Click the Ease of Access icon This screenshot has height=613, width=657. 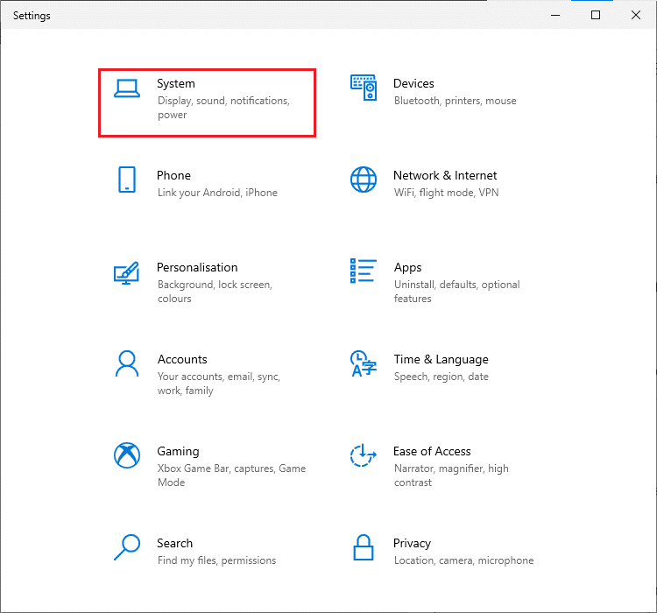pos(364,455)
